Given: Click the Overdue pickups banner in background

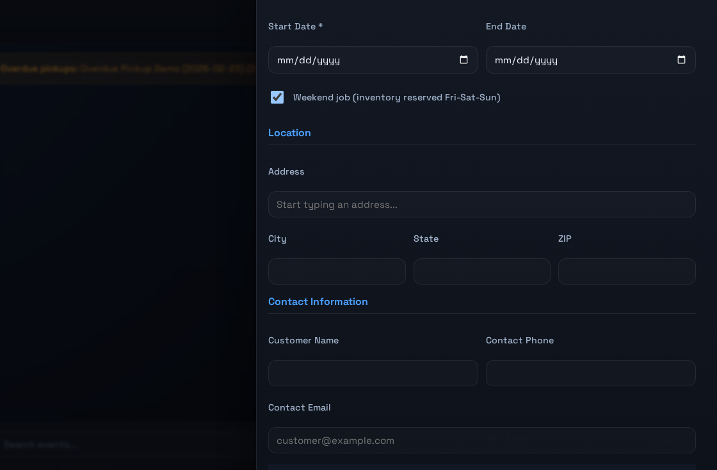Looking at the screenshot, I should tap(128, 68).
